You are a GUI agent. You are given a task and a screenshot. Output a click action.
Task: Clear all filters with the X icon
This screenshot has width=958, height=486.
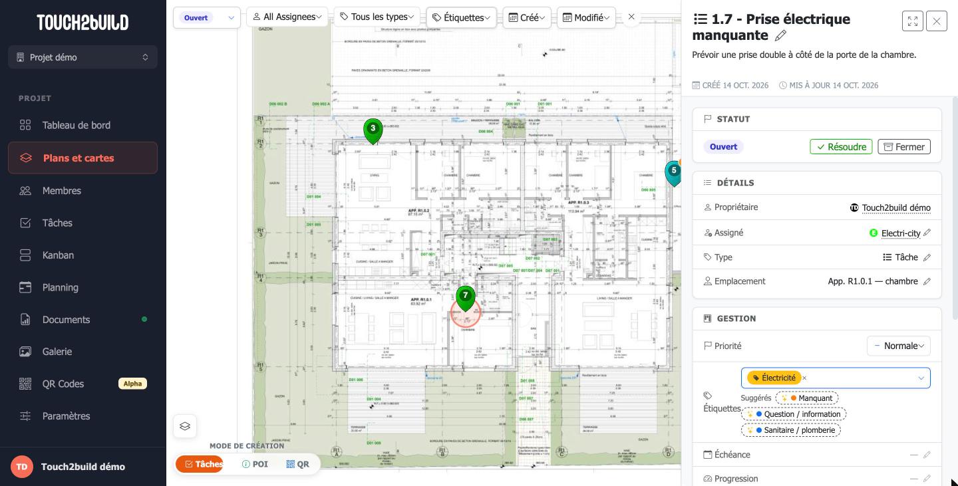point(631,17)
